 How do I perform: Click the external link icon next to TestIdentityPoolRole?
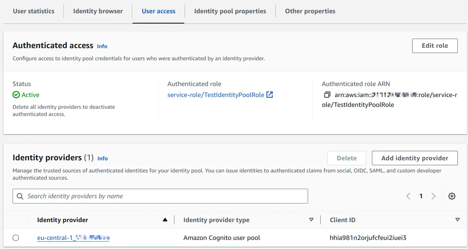270,95
